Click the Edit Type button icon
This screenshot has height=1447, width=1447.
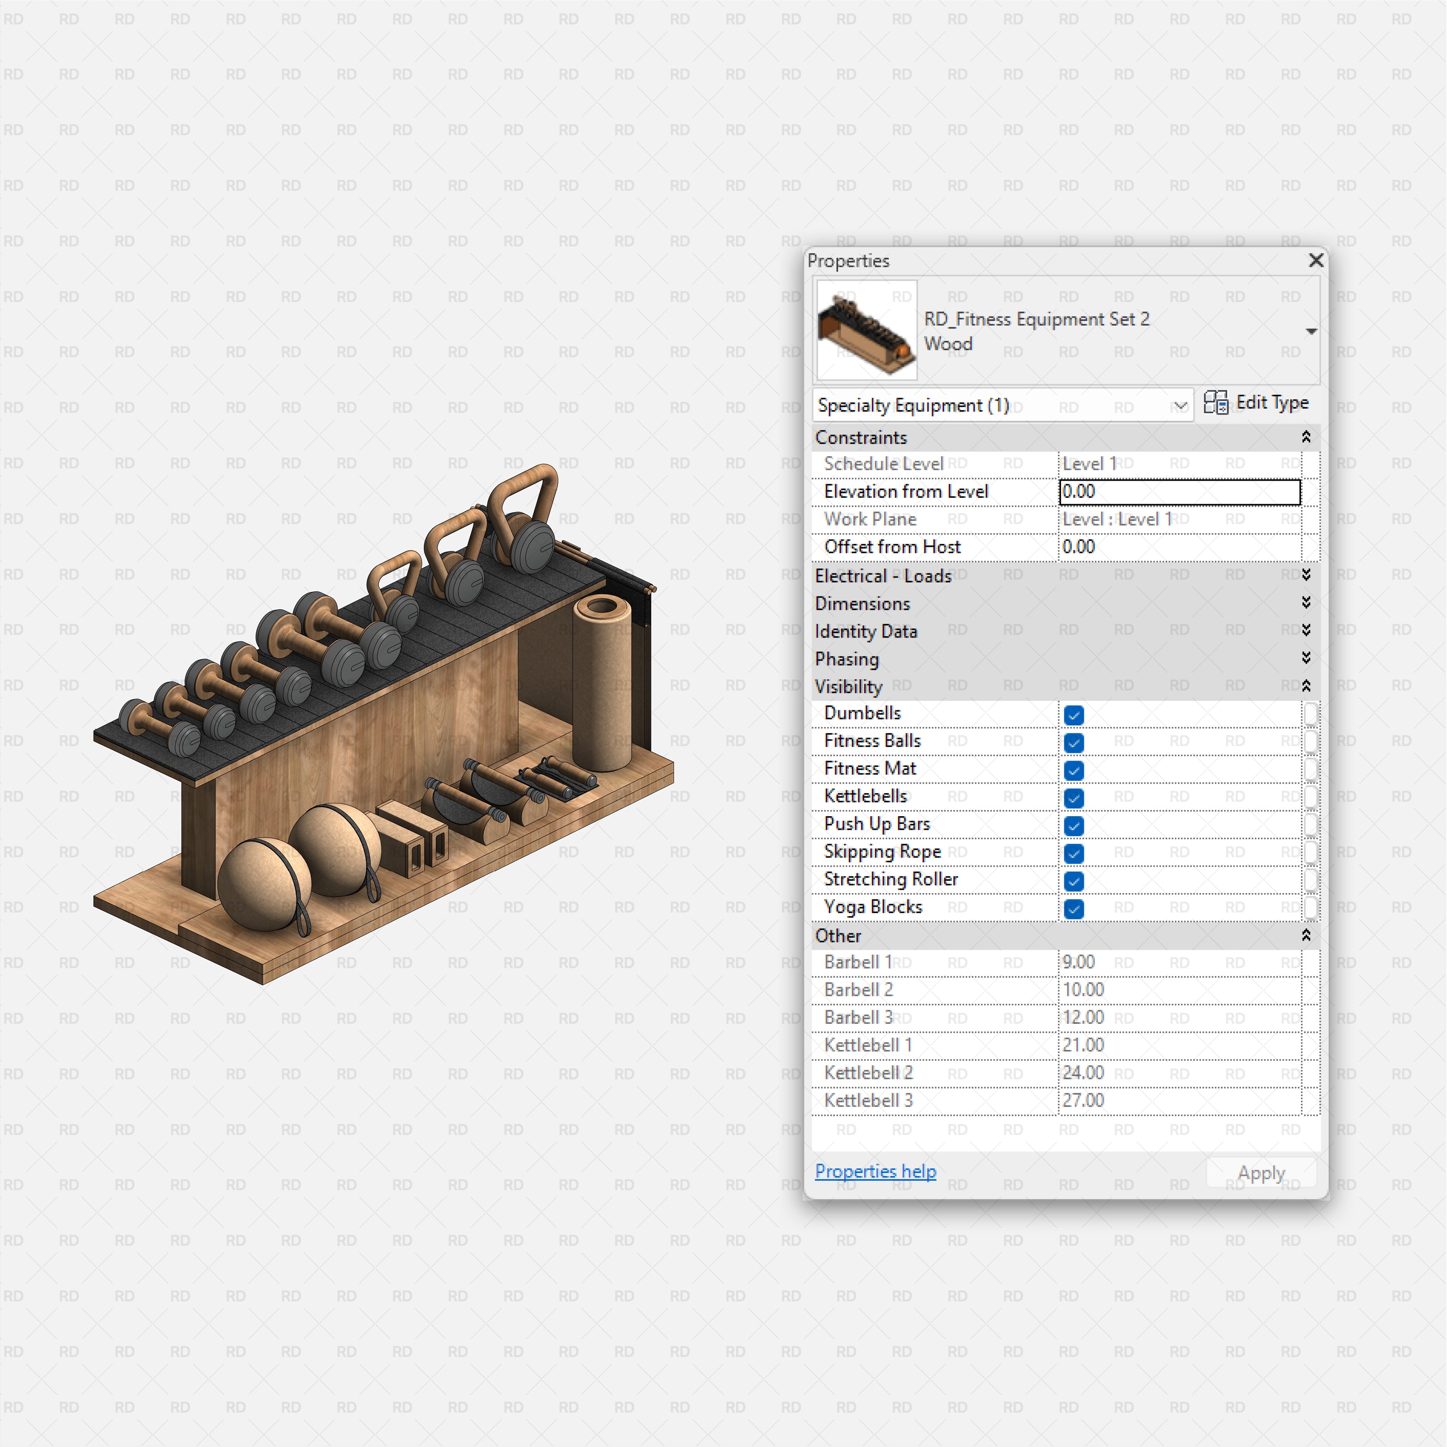1216,403
